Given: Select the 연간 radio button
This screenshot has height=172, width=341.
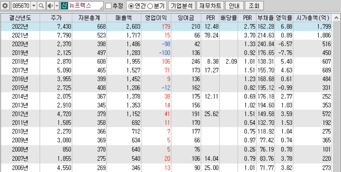Looking at the screenshot, I should 131,6.
